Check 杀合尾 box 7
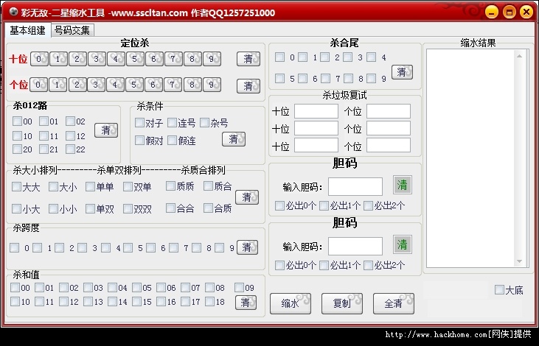This screenshot has width=539, height=346. (x=325, y=78)
